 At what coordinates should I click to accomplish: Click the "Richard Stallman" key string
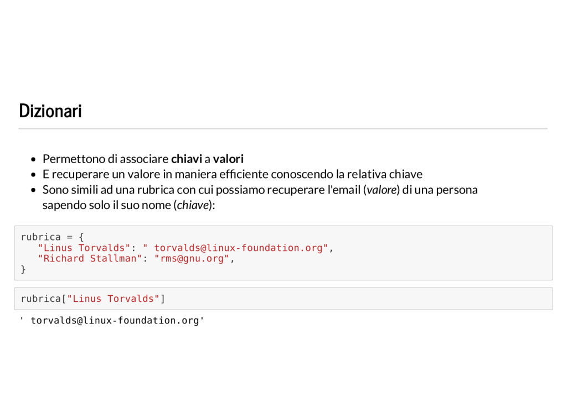tap(90, 259)
